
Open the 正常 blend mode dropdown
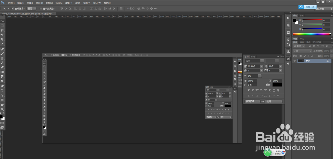click(x=302, y=51)
